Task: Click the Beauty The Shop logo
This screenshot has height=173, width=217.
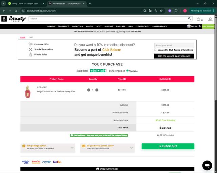Action: point(14,19)
